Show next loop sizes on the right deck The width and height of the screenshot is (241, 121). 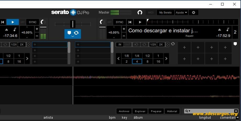tap(166, 59)
